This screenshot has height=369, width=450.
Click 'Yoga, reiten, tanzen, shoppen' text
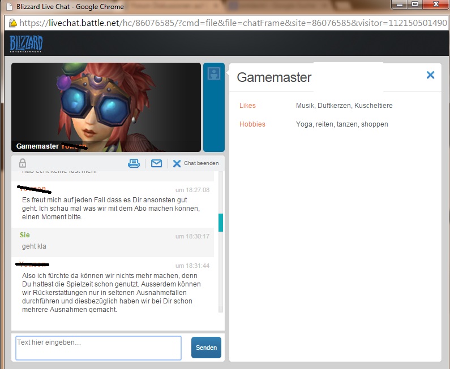pos(342,124)
